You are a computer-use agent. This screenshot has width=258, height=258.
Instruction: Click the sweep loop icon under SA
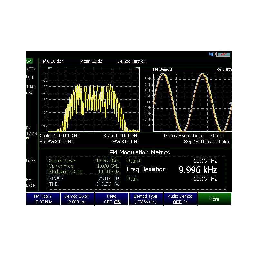point(31,69)
